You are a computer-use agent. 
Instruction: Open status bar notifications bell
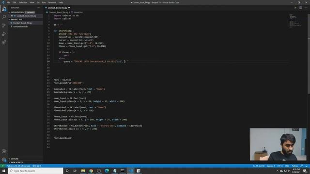[307, 166]
